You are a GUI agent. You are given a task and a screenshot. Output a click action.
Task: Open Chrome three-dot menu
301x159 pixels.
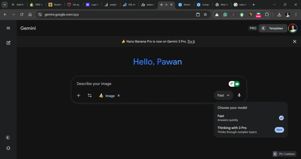click(x=296, y=15)
